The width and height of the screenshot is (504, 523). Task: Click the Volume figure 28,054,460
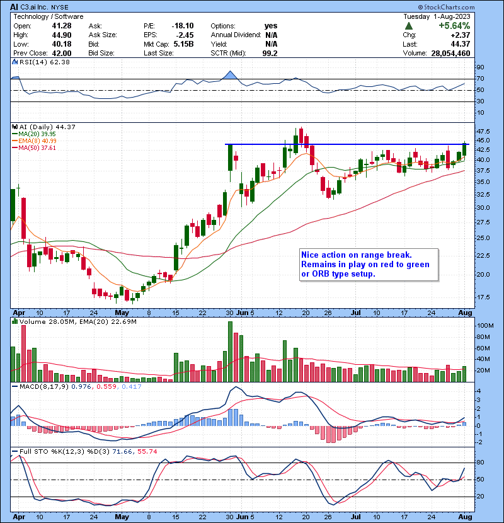click(x=450, y=54)
